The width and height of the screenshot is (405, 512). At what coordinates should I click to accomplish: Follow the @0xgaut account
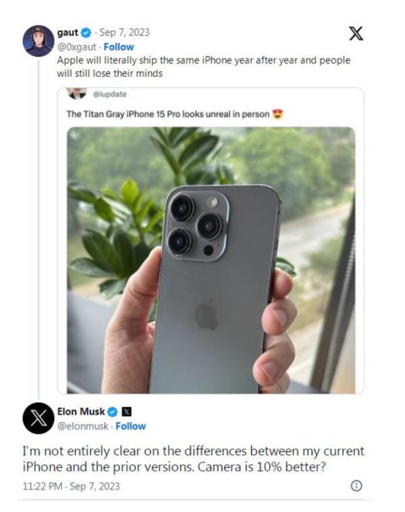[x=118, y=47]
